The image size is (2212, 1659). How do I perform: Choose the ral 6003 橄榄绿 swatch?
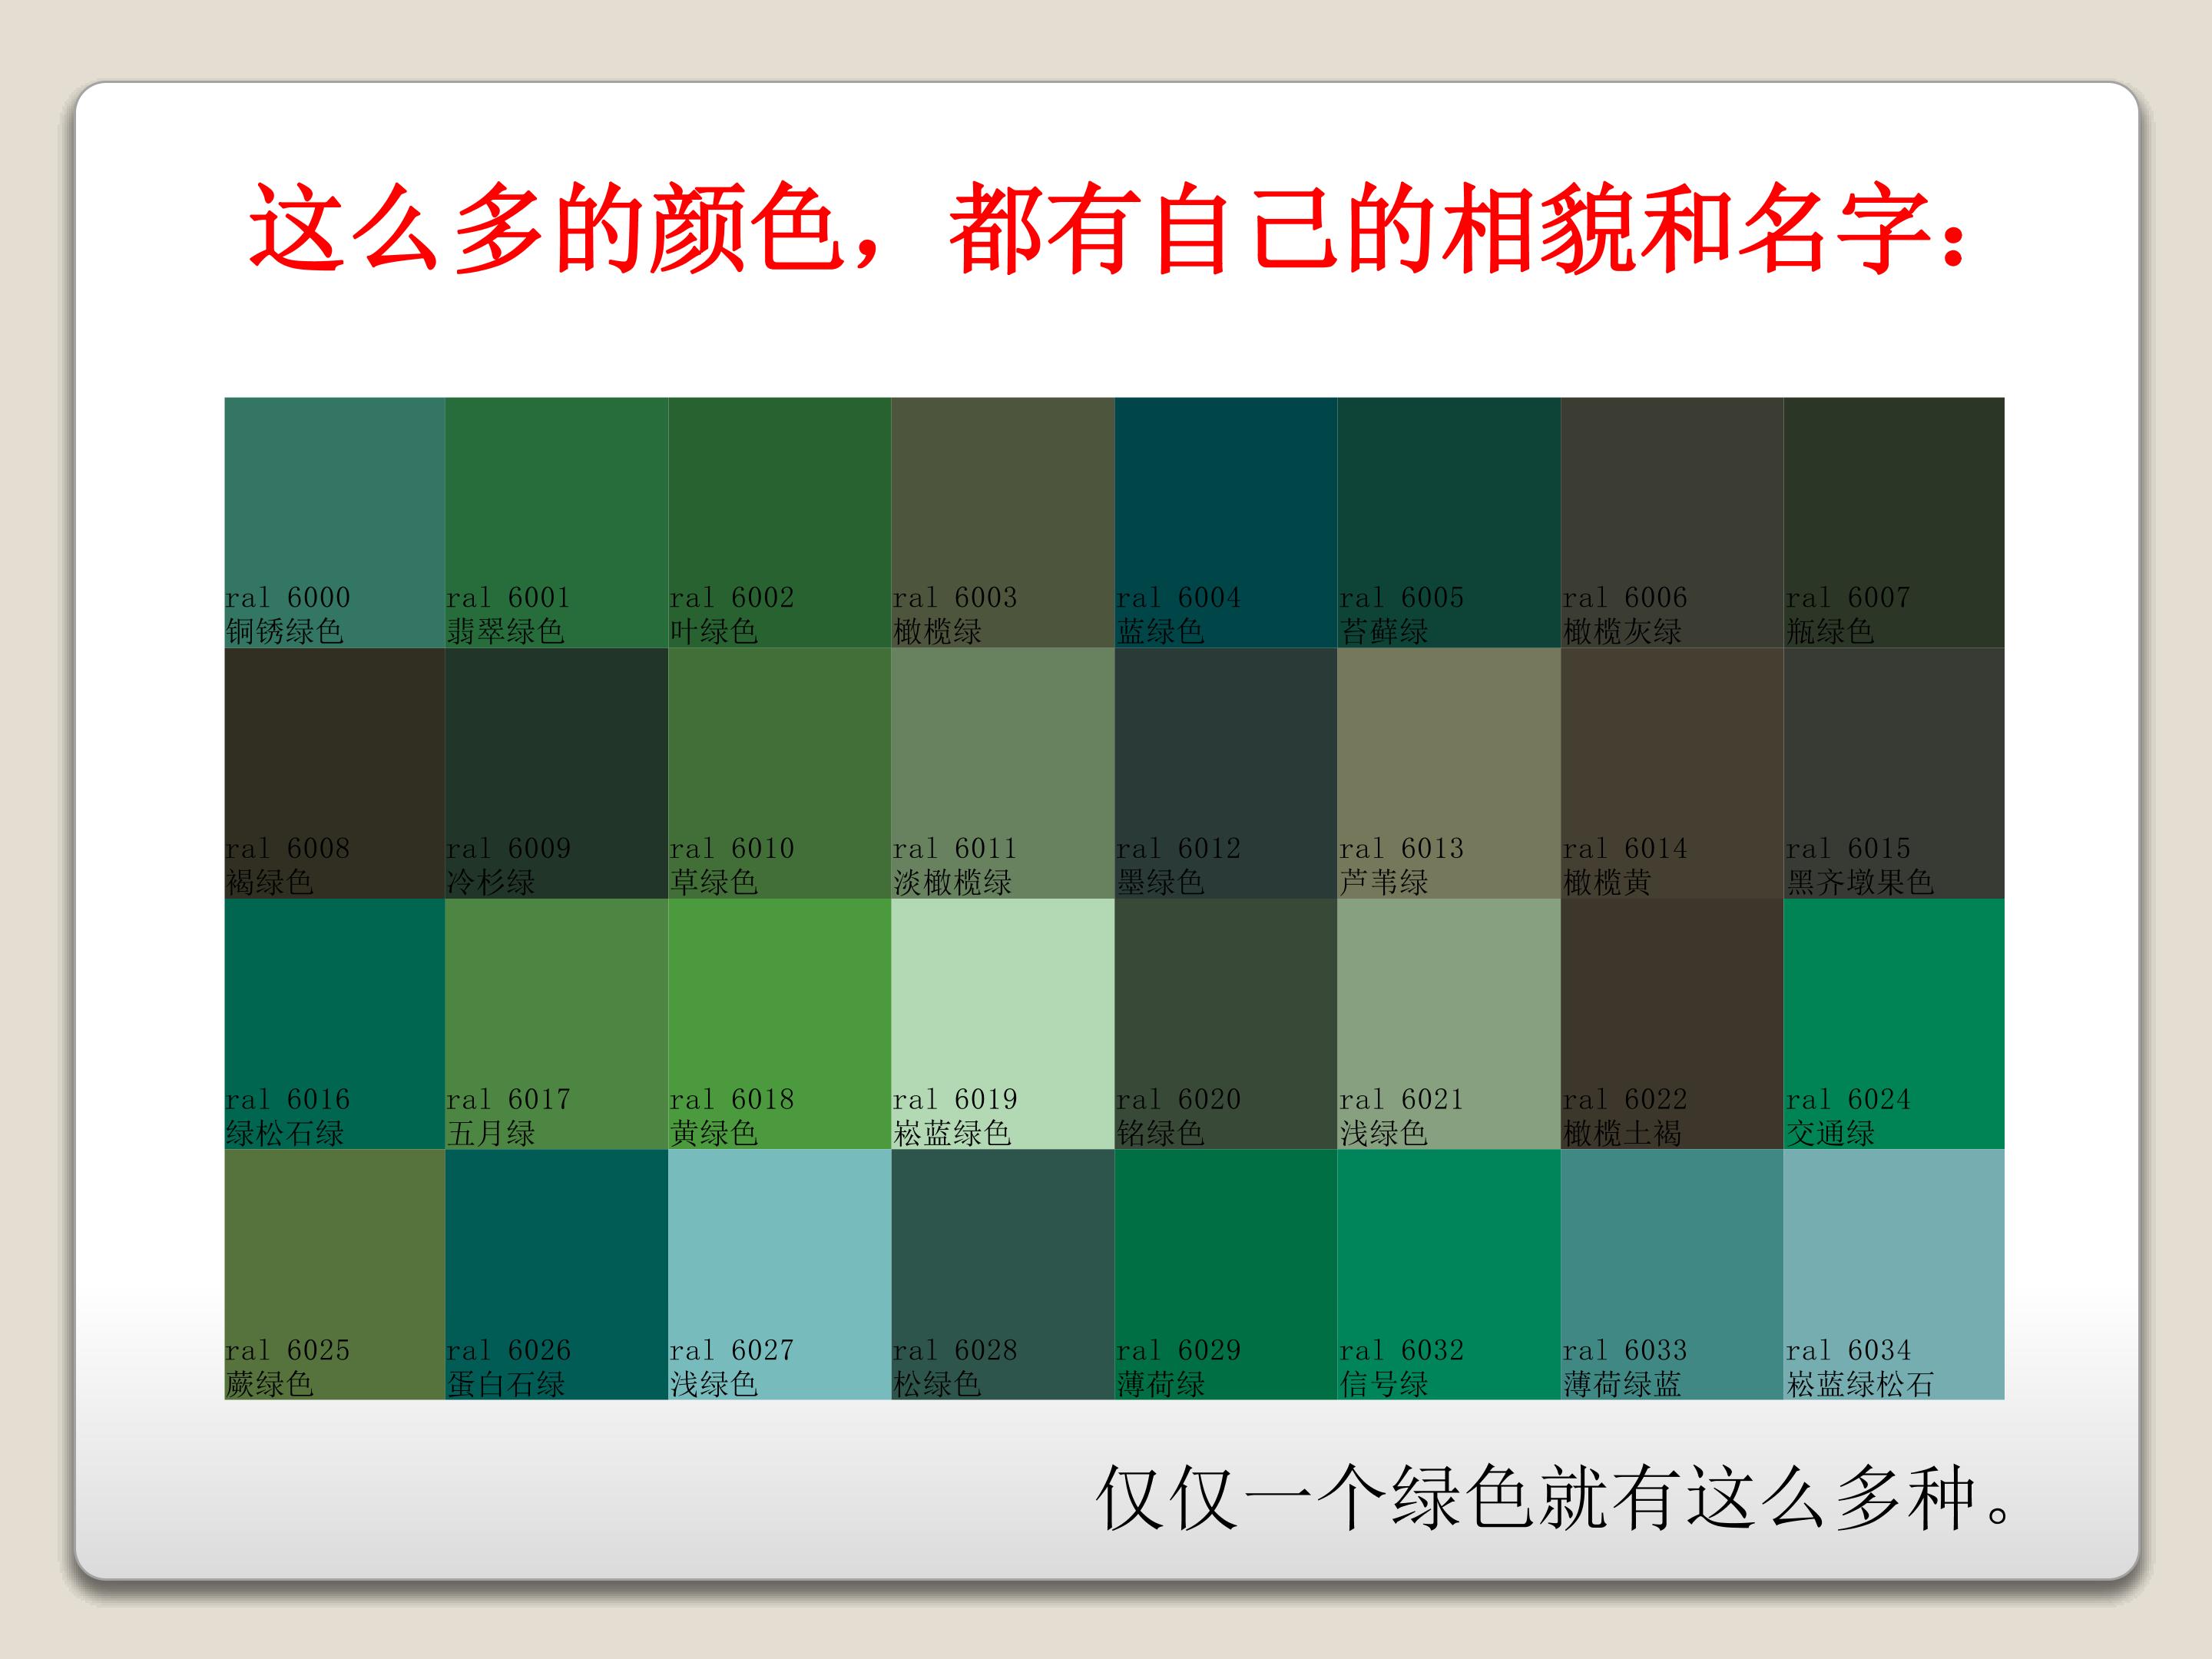(1003, 523)
